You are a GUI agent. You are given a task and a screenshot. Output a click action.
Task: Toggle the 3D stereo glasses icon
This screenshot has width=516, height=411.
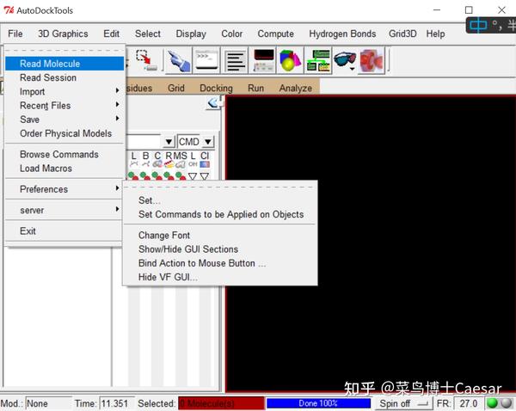345,59
